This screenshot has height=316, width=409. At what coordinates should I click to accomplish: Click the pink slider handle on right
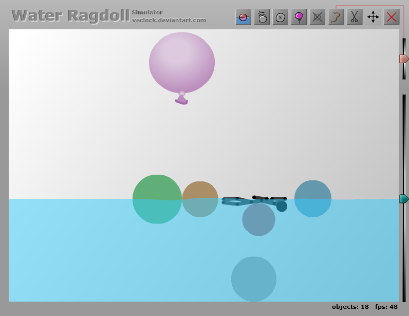(404, 59)
